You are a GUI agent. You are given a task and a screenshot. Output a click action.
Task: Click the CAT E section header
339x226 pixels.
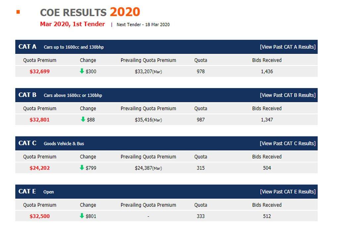tap(27, 192)
